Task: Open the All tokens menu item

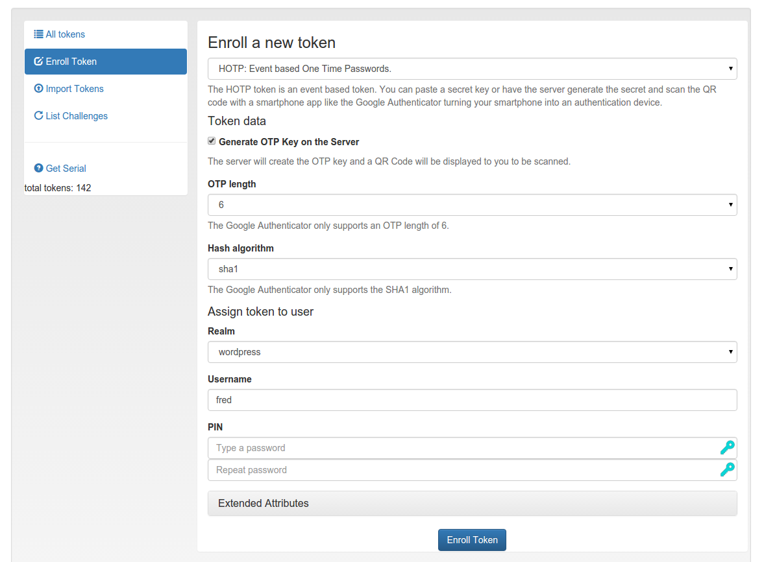Action: pos(106,34)
